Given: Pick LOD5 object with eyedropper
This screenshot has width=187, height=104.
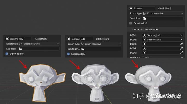Looking at the screenshot, I should (181, 53).
